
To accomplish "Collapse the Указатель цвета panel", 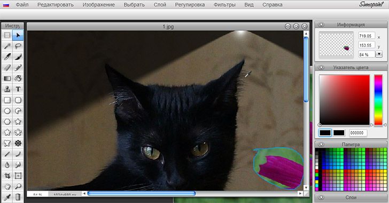I will [322, 68].
